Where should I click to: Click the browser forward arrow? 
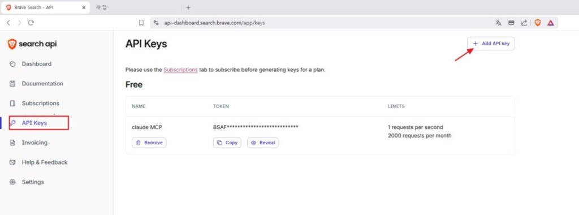(20, 23)
